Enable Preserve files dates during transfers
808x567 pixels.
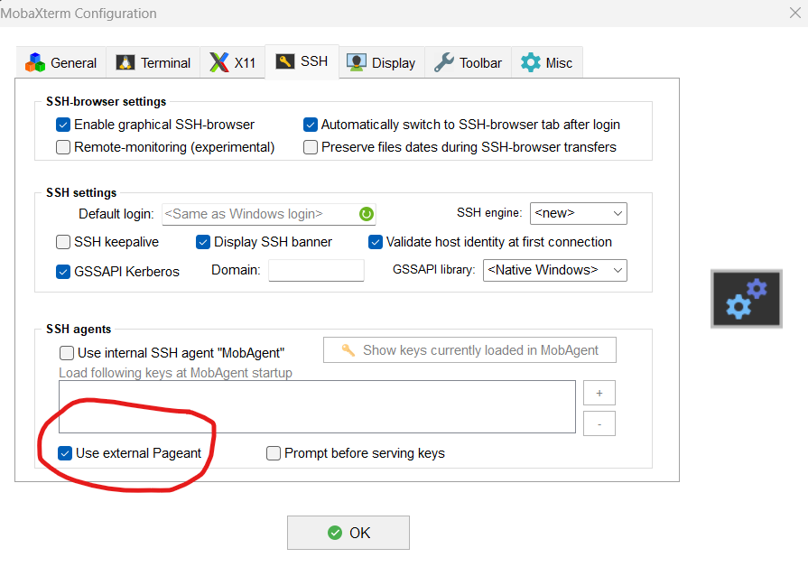pyautogui.click(x=311, y=147)
